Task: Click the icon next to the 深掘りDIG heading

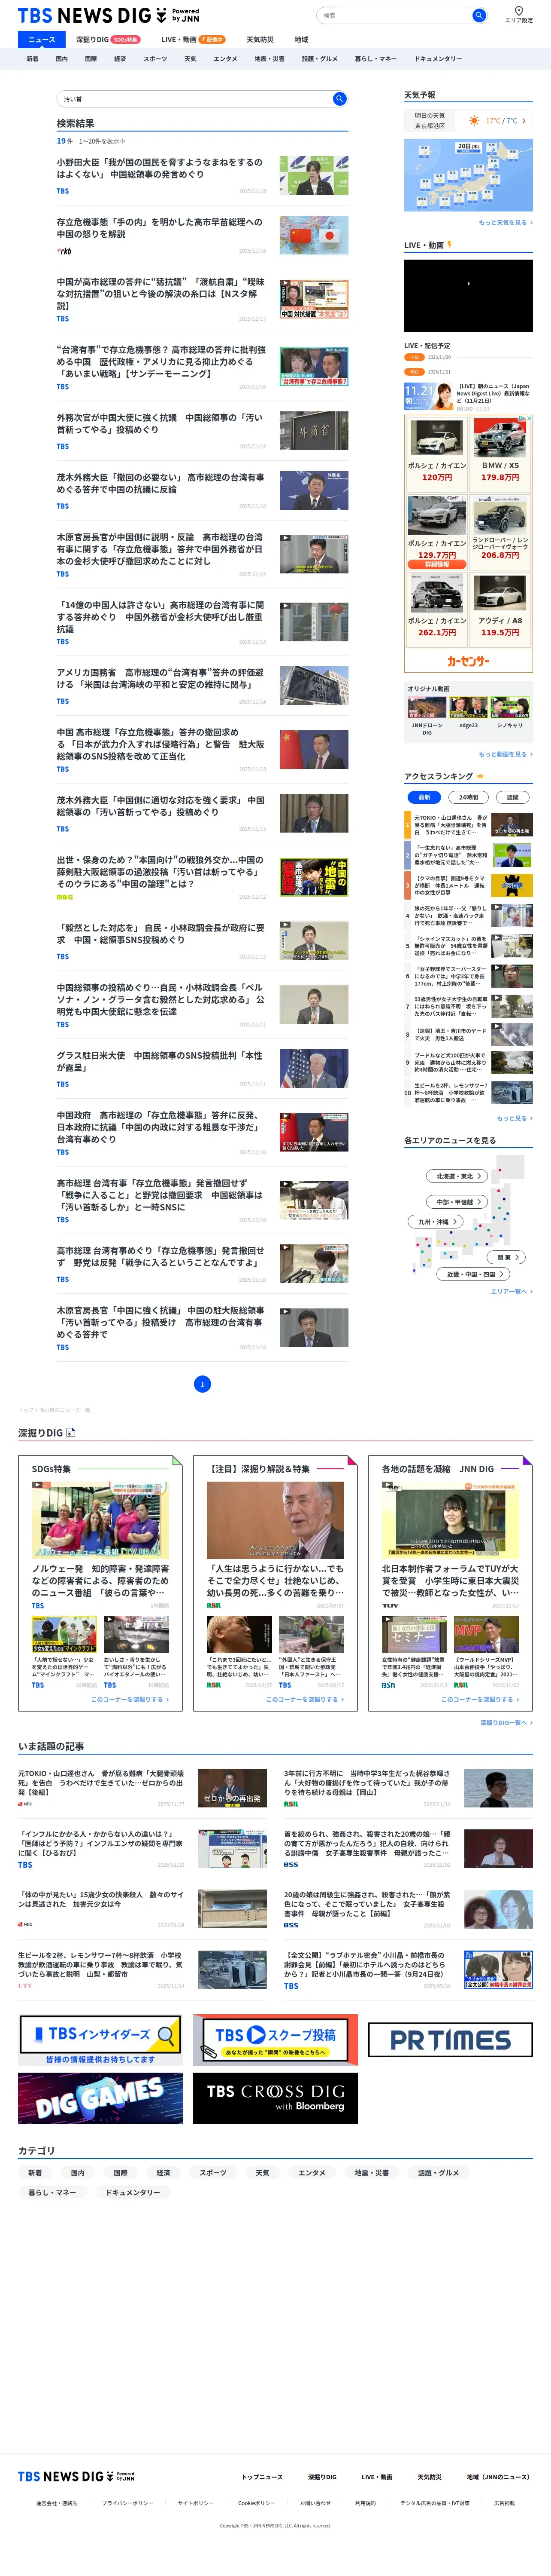Action: (70, 1433)
